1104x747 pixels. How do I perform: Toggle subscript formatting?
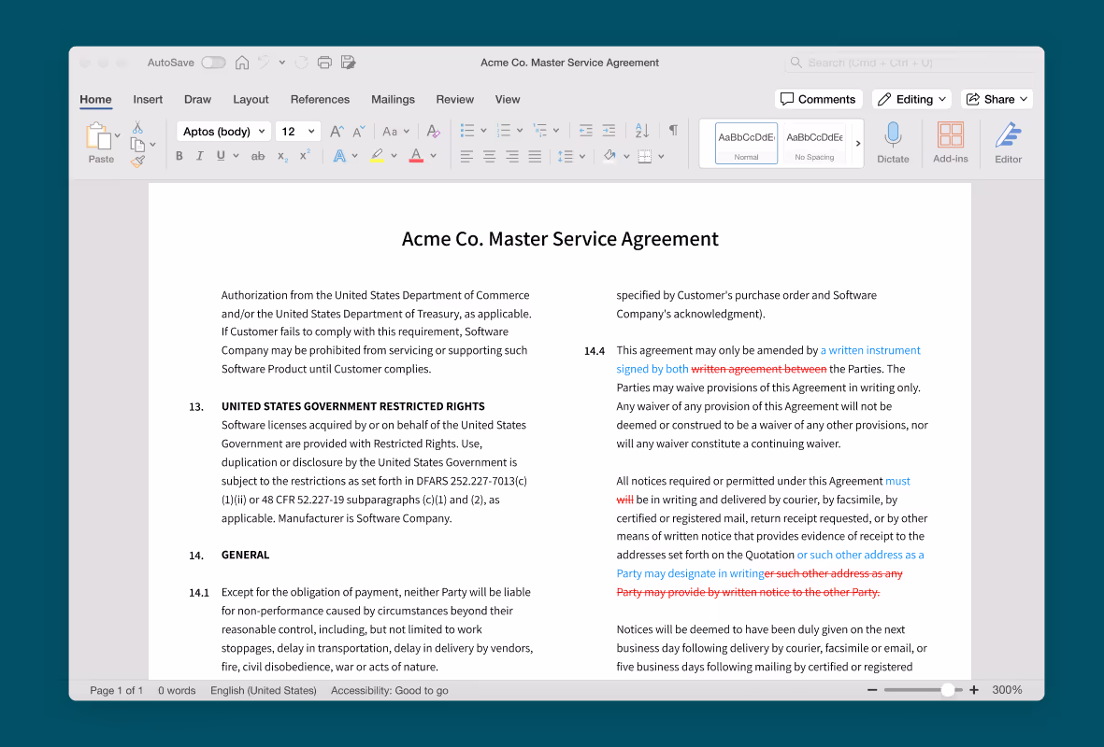(x=282, y=157)
